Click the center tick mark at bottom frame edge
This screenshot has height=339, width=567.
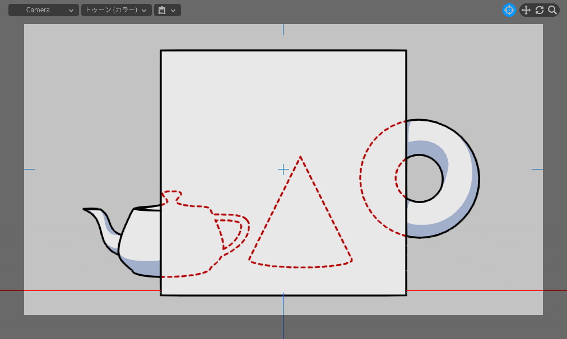point(283,298)
